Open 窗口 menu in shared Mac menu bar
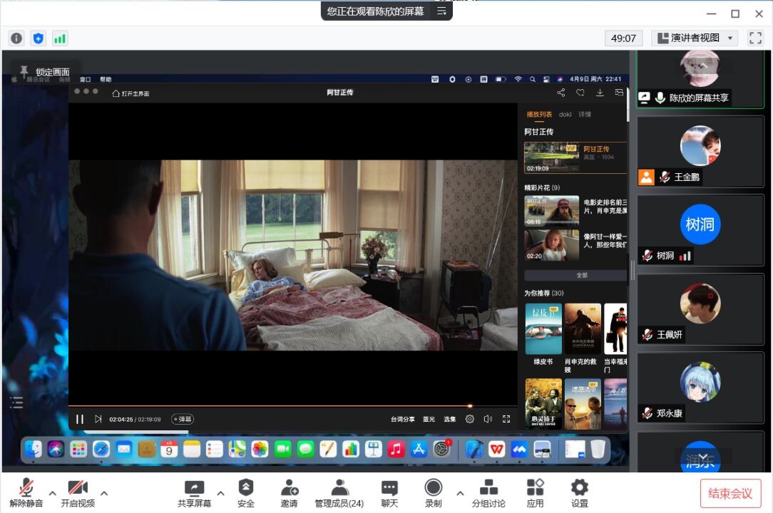The width and height of the screenshot is (773, 513). [x=86, y=79]
